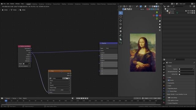Switch to the Layout workspace tab
The height and width of the screenshot is (110, 196).
(28, 4)
